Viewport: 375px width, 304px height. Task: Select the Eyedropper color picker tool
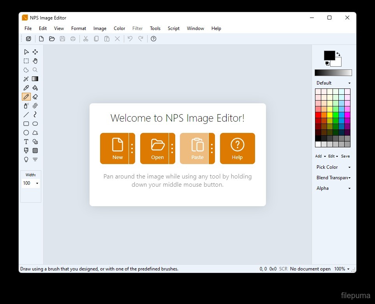tap(26, 88)
